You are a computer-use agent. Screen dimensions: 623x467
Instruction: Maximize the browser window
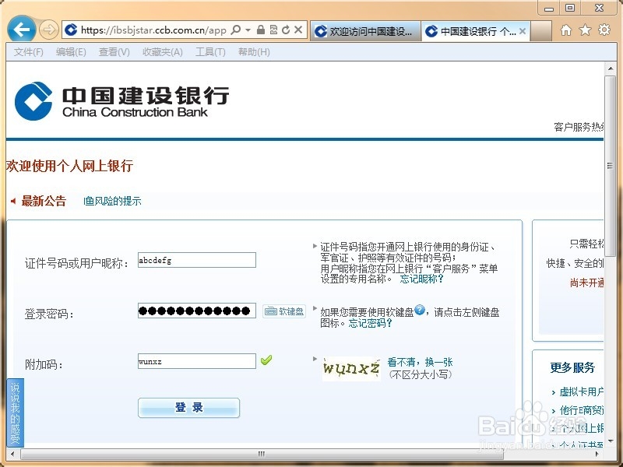570,8
